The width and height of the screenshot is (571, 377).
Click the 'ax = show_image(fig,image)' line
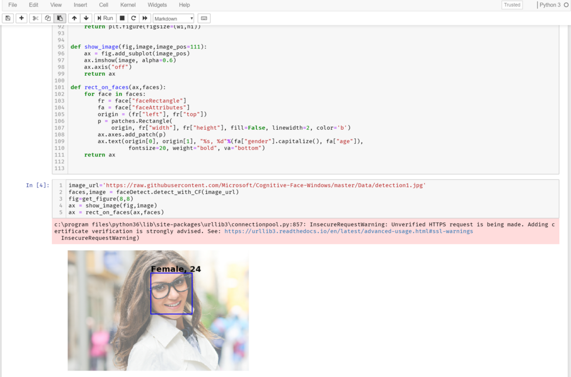113,205
